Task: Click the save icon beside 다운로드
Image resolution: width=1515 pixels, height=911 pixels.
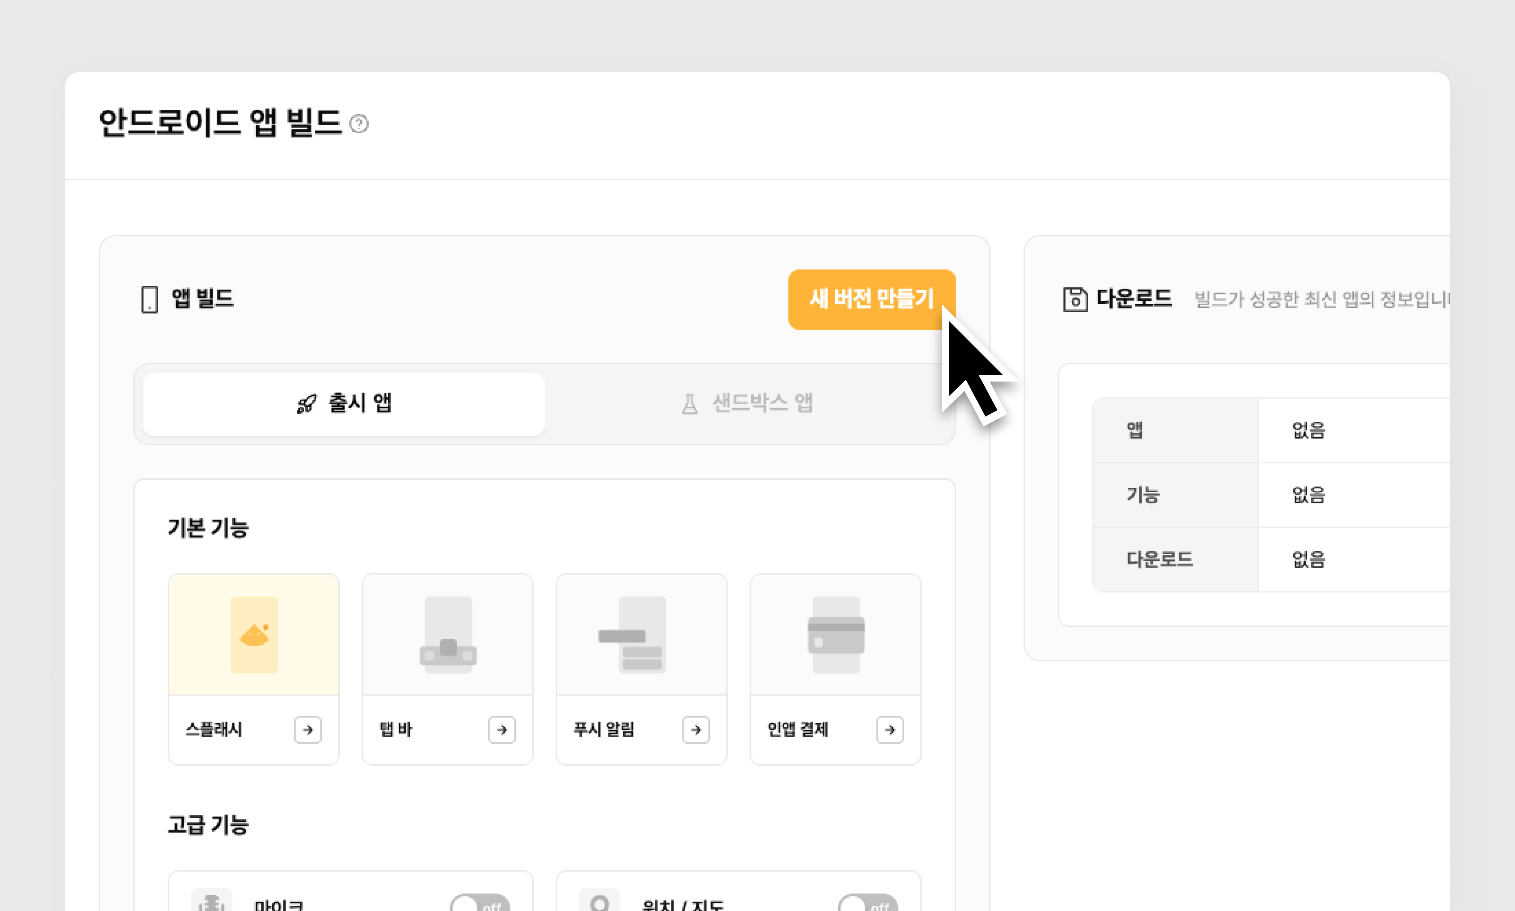Action: pos(1075,299)
